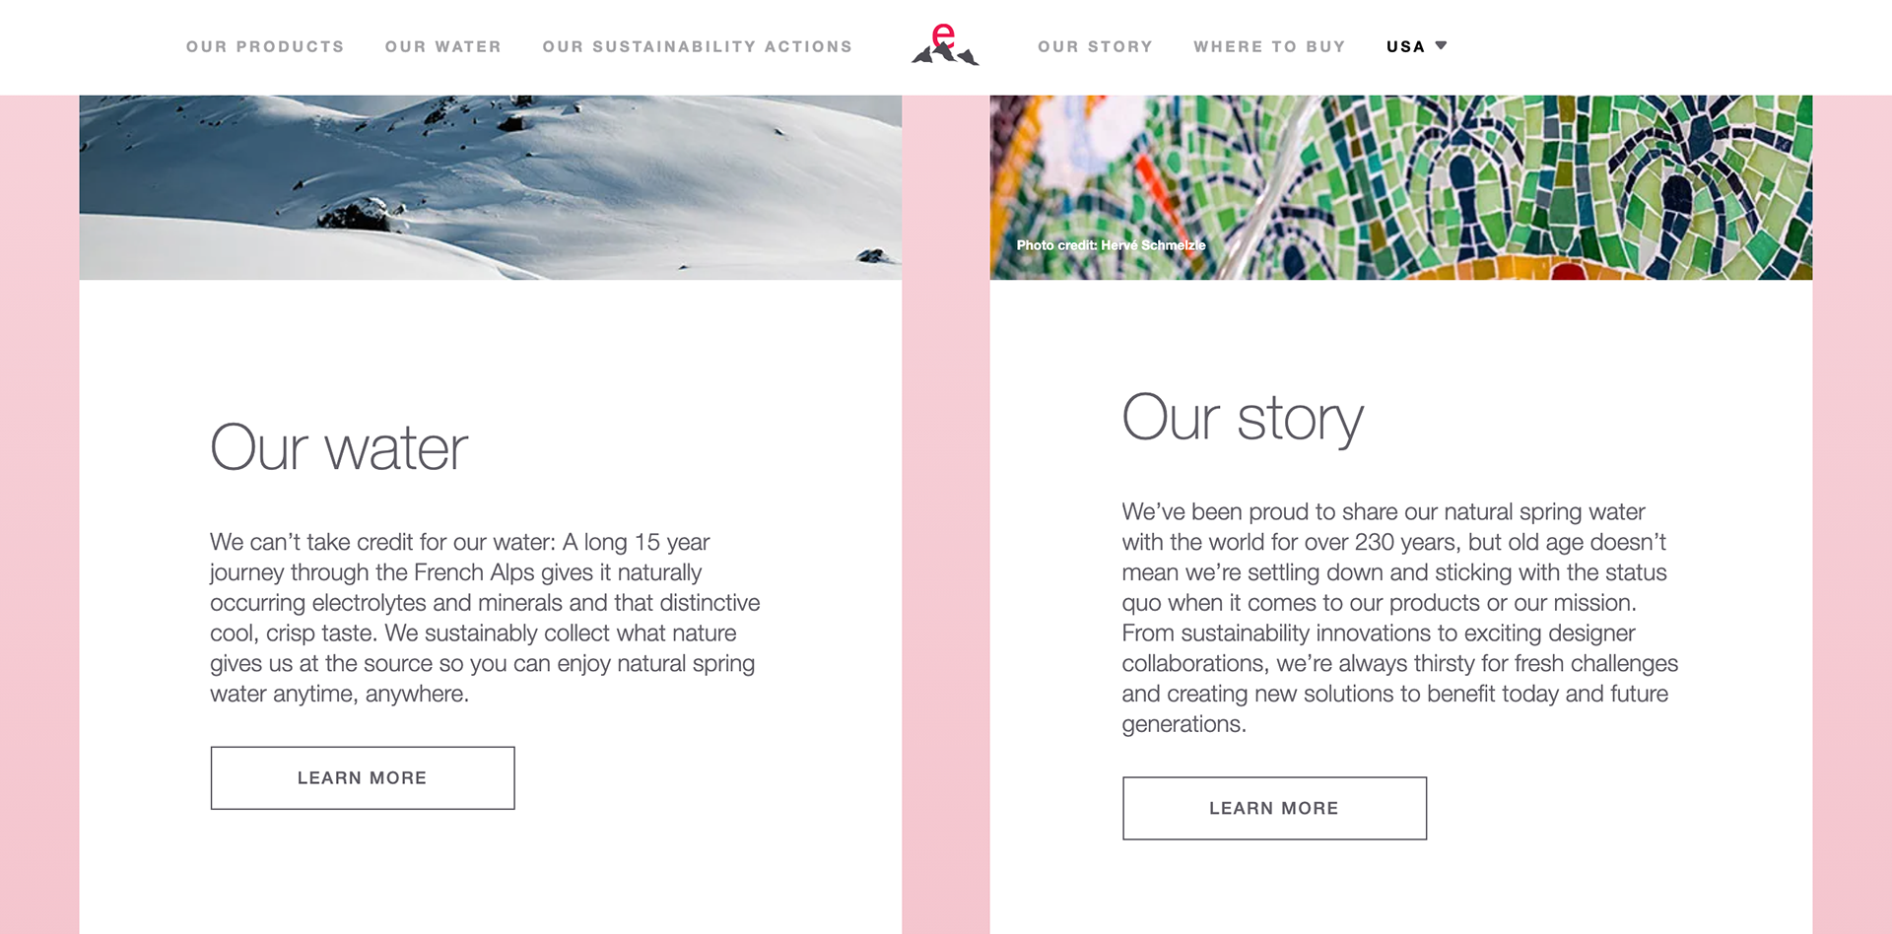Click the Photo credit Hervé Schmelzle caption
Viewport: 1892px width, 934px height.
click(x=1111, y=245)
